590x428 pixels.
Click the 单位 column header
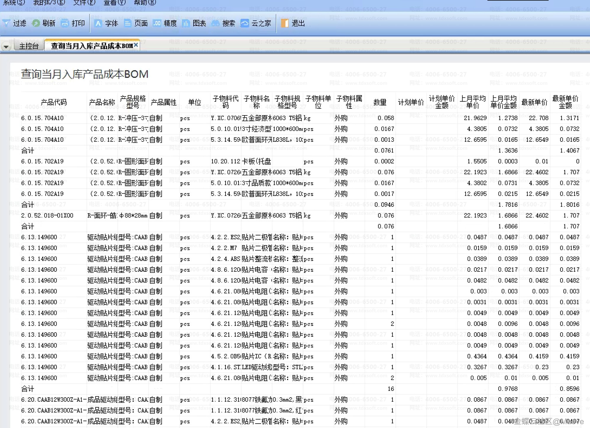click(x=194, y=102)
